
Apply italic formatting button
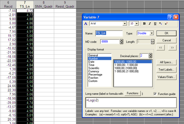click(x=150, y=24)
